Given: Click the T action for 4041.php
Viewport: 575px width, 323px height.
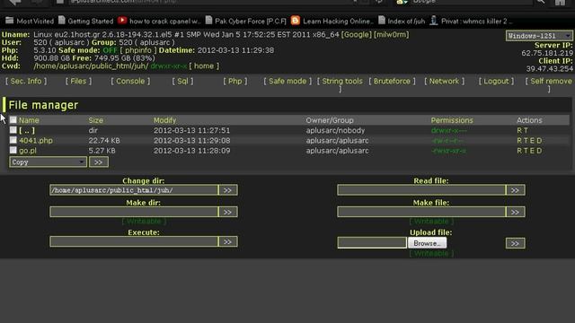Looking at the screenshot, I should (x=526, y=141).
